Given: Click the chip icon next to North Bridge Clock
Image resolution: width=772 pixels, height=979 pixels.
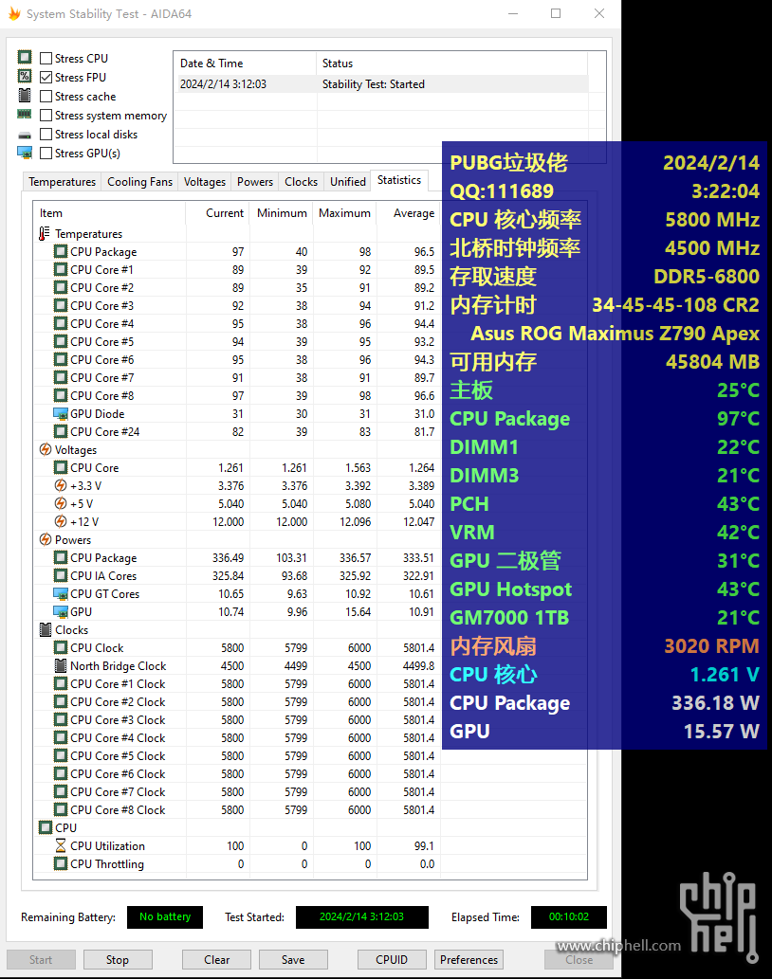Looking at the screenshot, I should (61, 665).
